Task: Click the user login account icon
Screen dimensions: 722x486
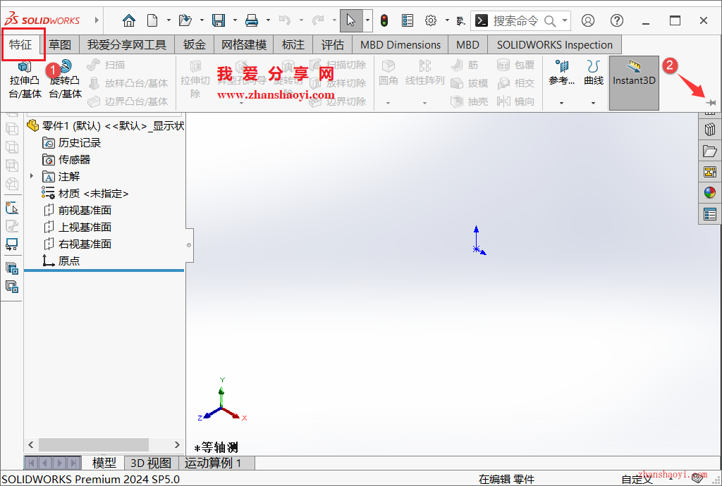Action: click(x=588, y=20)
